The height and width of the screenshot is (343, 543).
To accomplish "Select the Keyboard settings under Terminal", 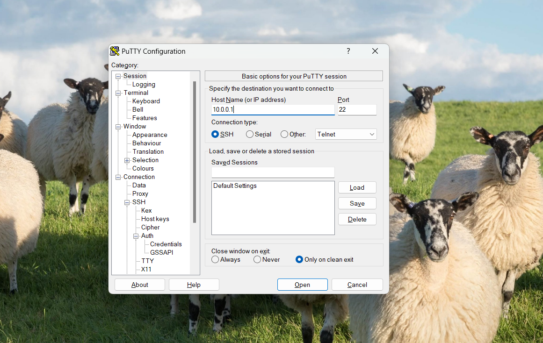I will click(x=146, y=101).
